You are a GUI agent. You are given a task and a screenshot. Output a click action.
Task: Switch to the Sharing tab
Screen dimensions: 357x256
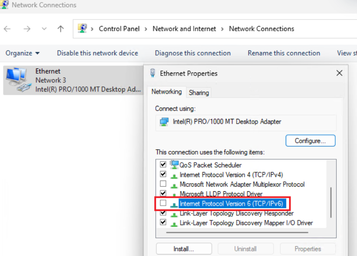199,92
